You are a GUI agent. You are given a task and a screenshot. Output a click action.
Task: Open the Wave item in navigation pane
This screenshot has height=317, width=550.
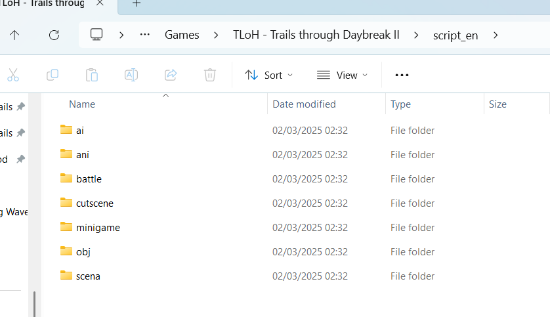14,212
